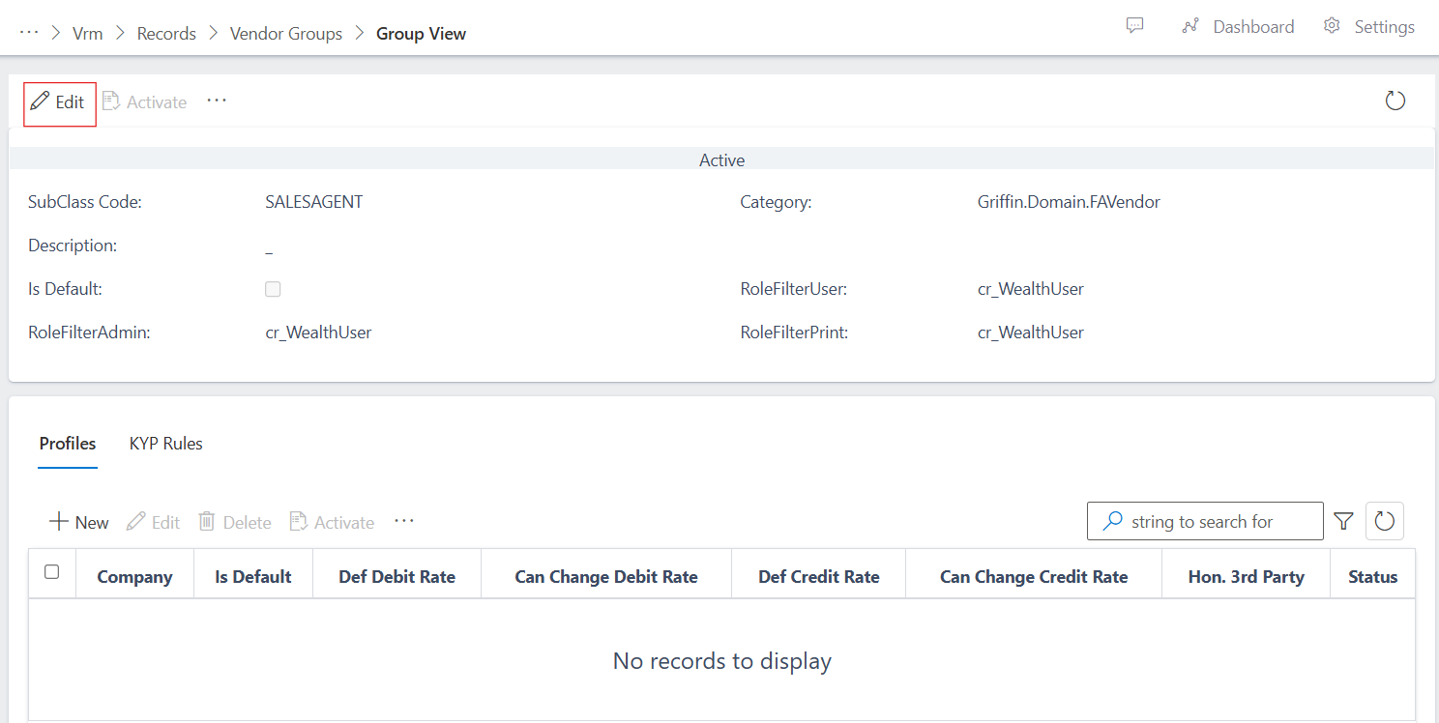Click Edit in the Profiles toolbar
Image resolution: width=1439 pixels, height=723 pixels.
click(154, 522)
